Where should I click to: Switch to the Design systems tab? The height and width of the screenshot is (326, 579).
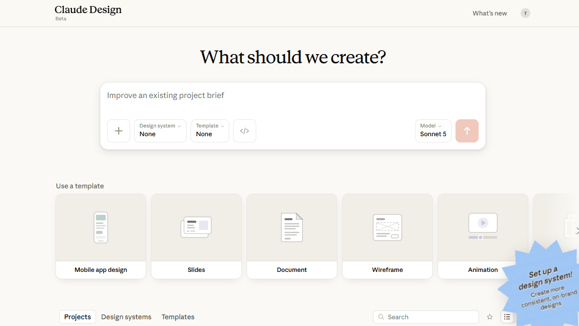(126, 317)
